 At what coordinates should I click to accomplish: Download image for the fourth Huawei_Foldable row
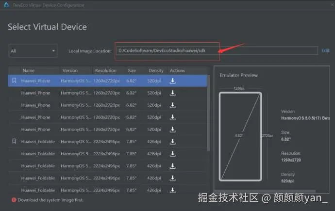(x=173, y=178)
